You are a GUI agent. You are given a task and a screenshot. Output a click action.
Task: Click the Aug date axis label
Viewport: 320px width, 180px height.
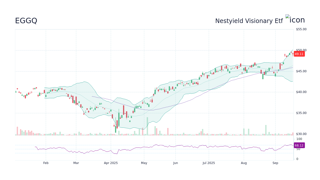[244, 163]
